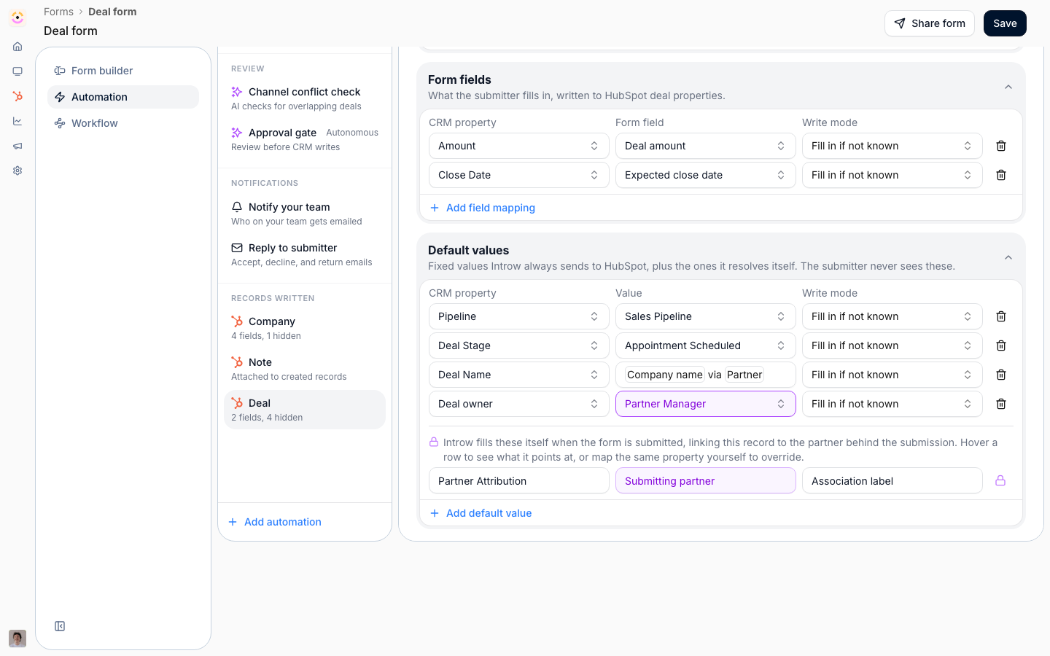Open Notify your team settings
Image resolution: width=1050 pixels, height=656 pixels.
305,214
